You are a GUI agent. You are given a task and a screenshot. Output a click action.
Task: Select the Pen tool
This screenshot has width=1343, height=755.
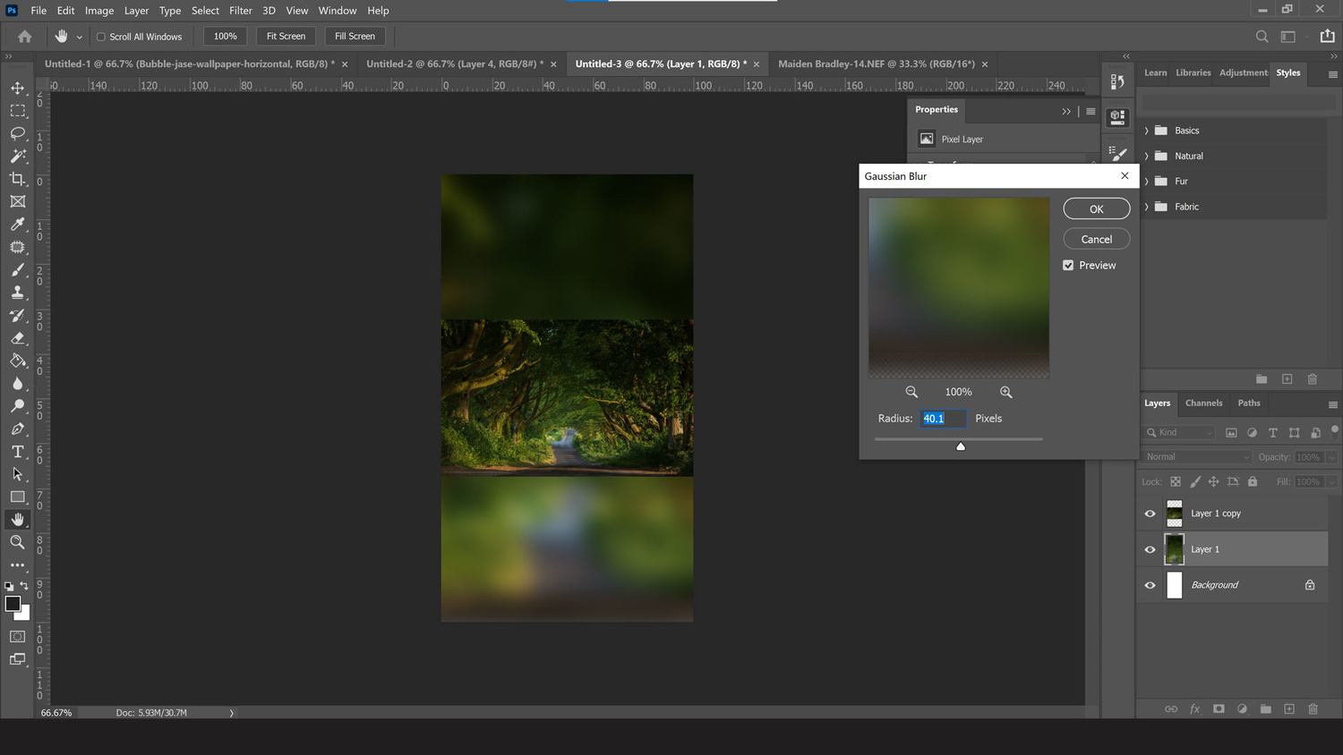coord(17,429)
